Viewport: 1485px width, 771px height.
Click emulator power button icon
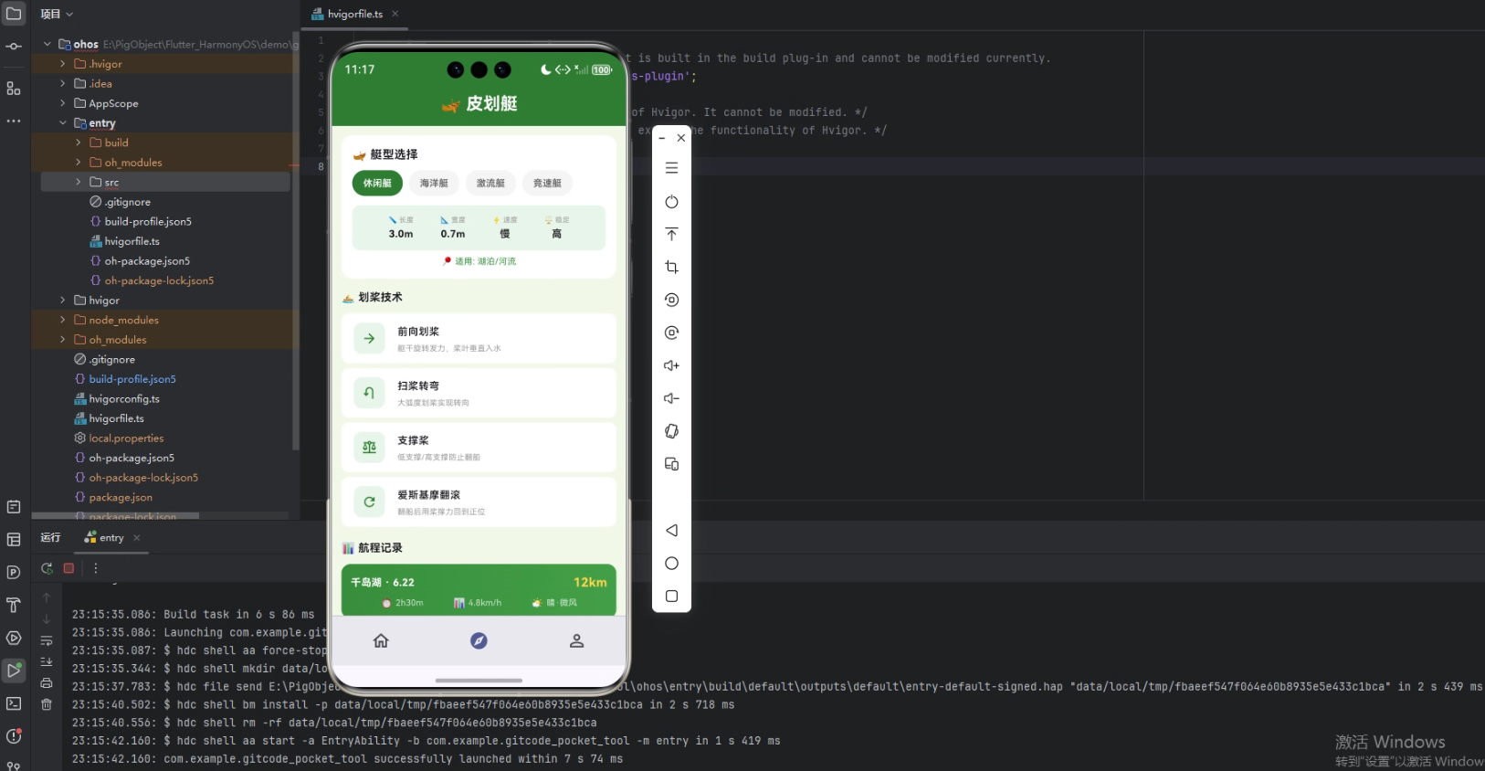click(671, 202)
